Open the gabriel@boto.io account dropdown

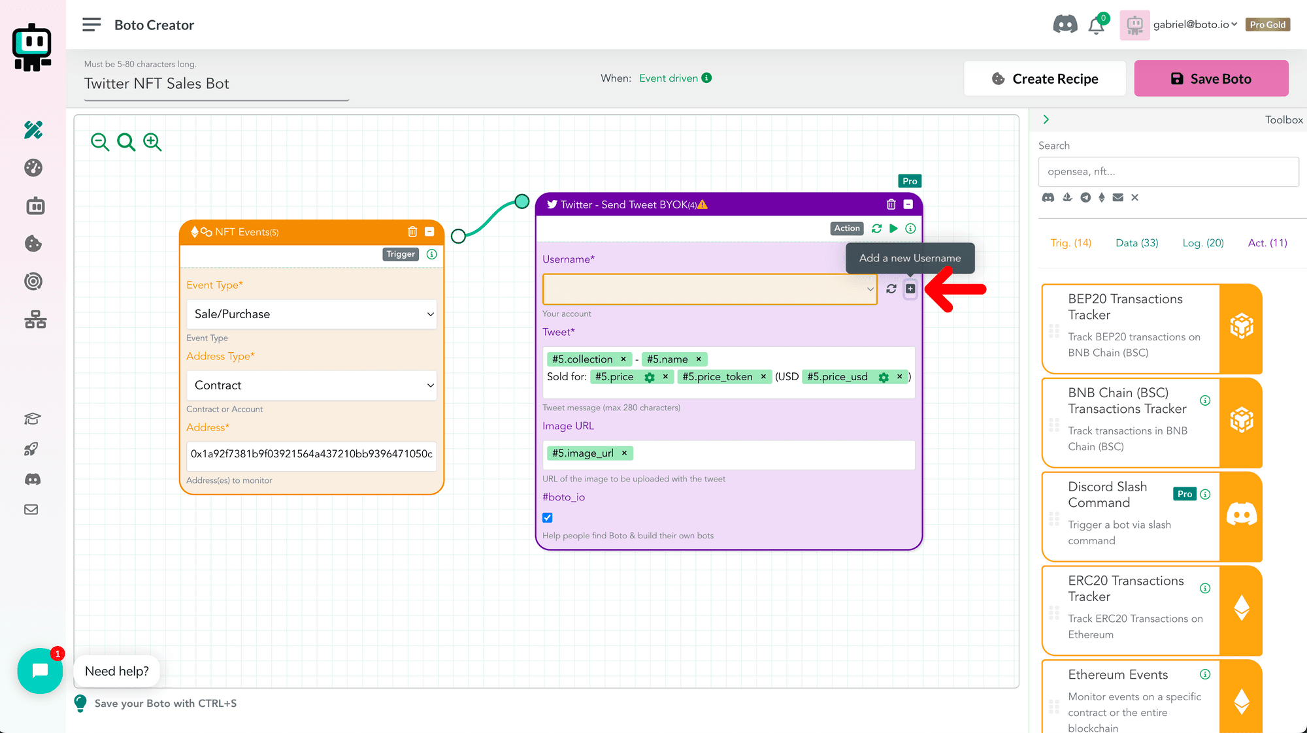[x=1195, y=25]
